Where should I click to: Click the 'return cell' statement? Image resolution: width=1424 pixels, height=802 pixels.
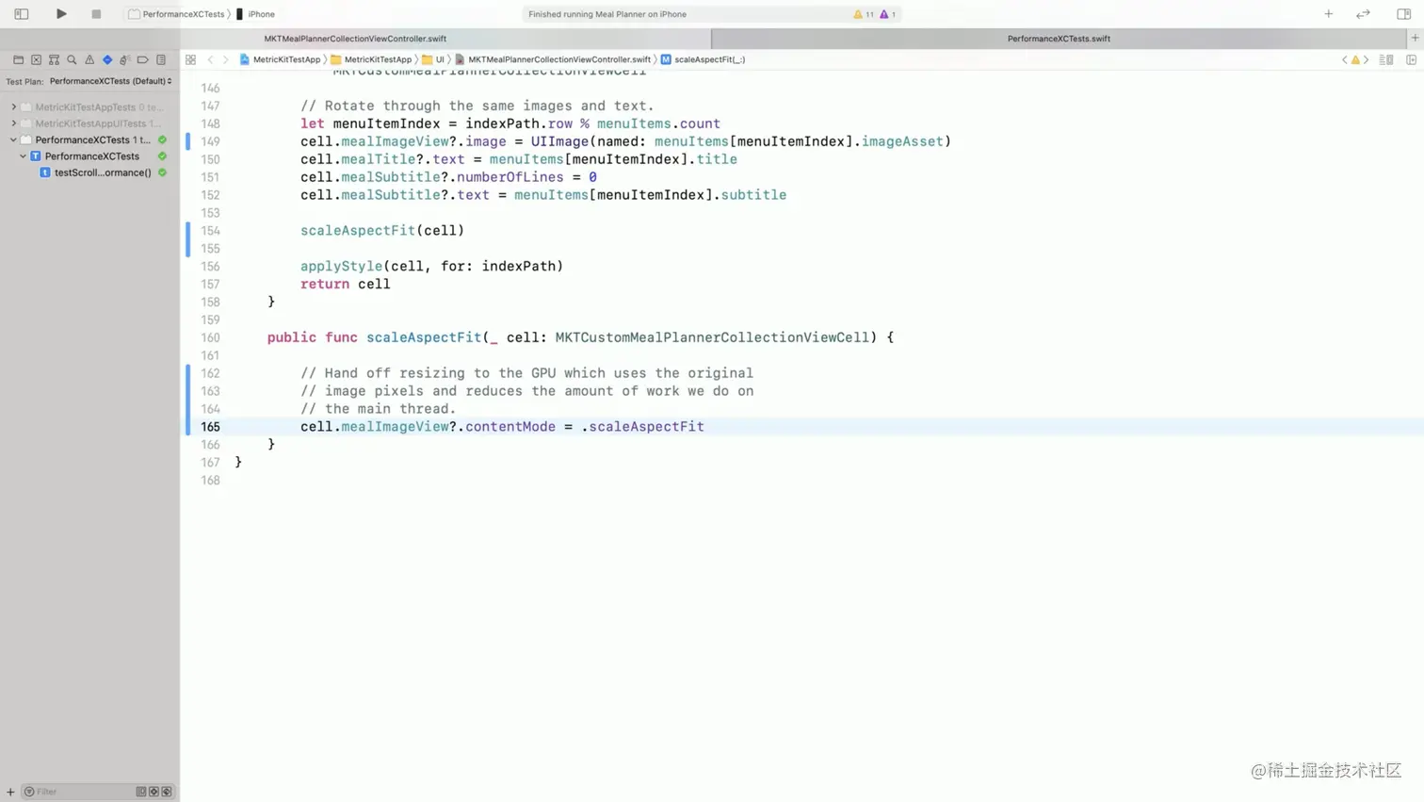pos(345,284)
